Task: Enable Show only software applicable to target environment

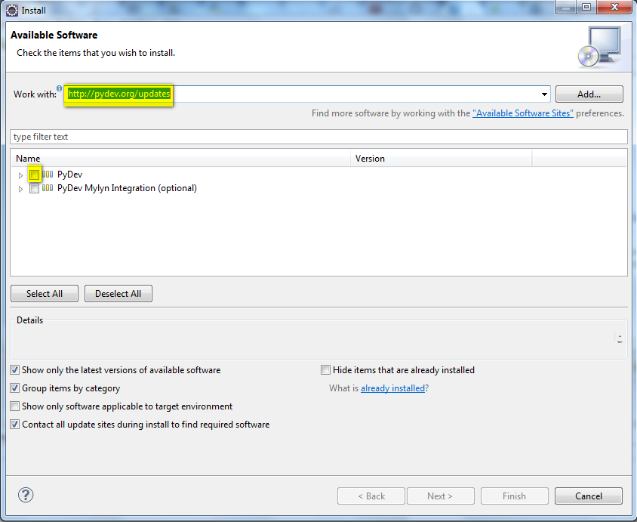Action: pyautogui.click(x=14, y=406)
